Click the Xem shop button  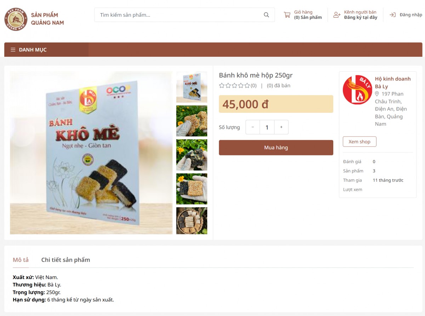click(359, 142)
